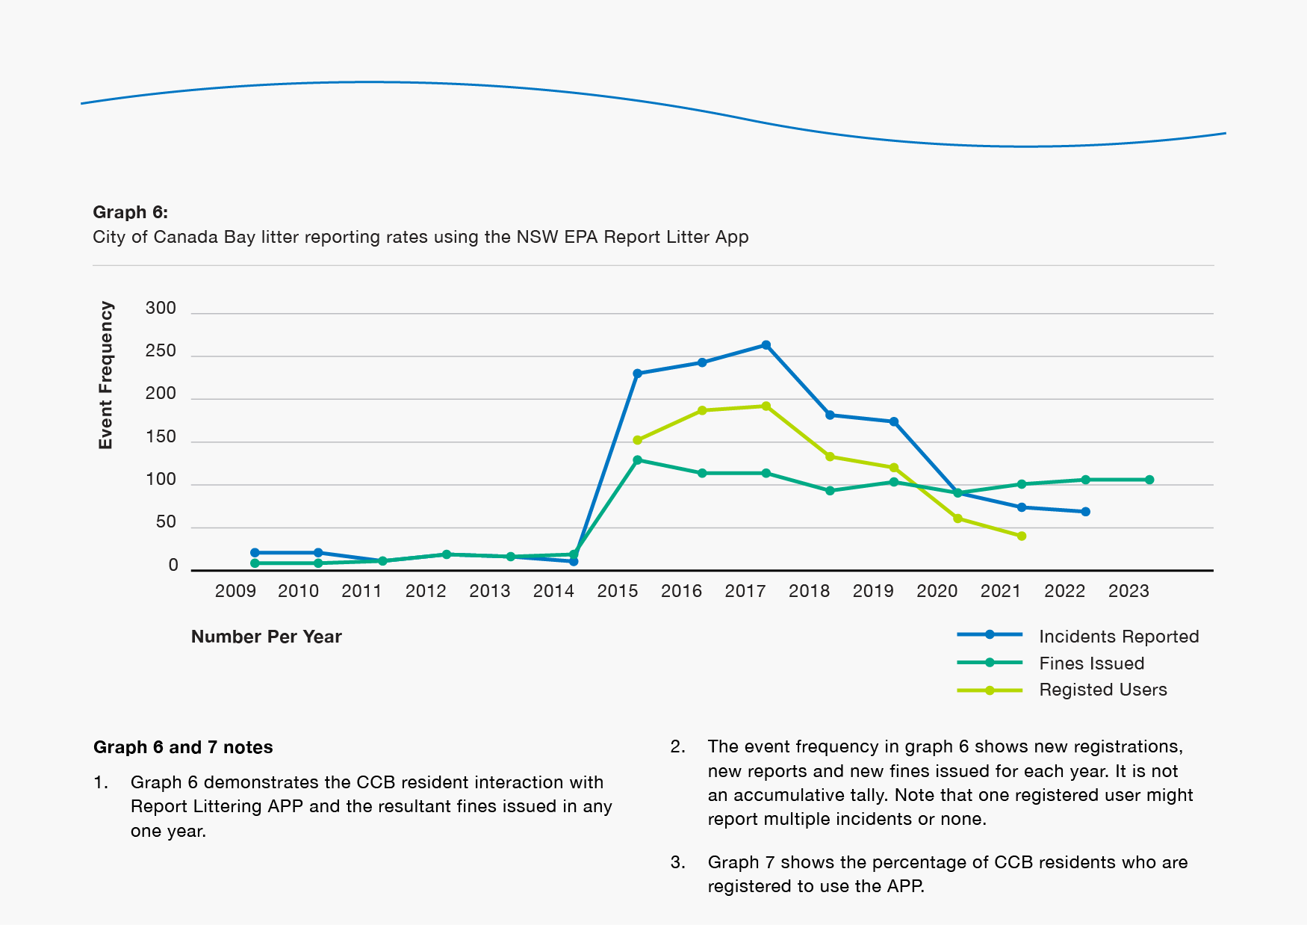Click the lime Registed Users legend marker
This screenshot has width=1307, height=925.
click(x=990, y=690)
